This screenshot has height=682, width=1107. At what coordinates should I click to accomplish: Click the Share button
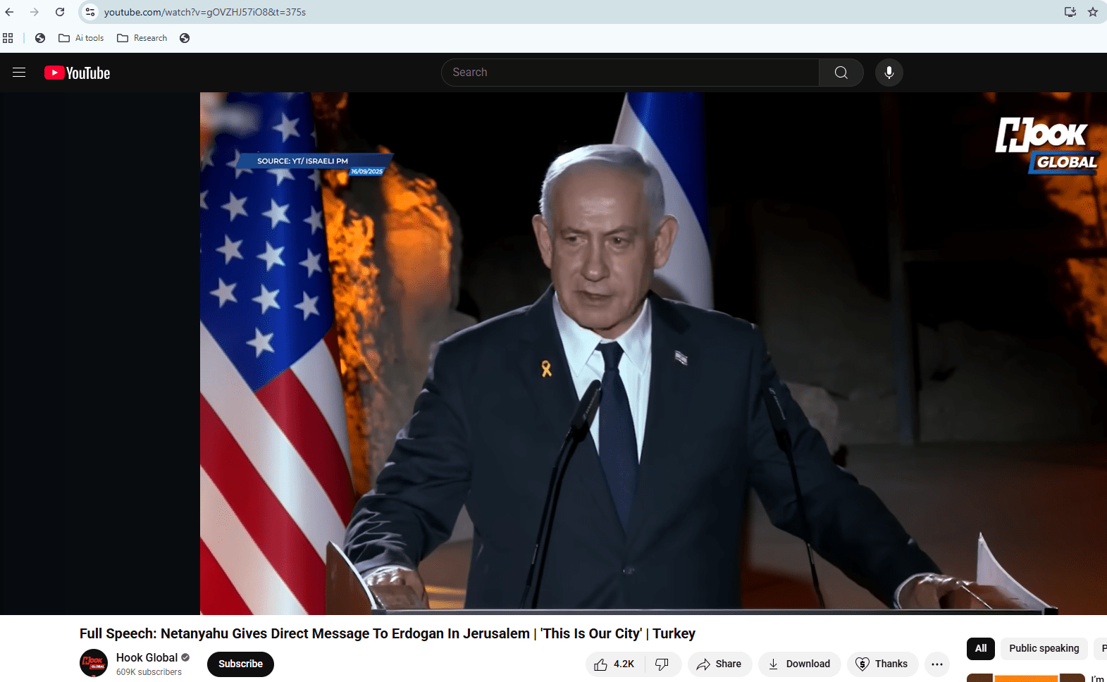[719, 664]
